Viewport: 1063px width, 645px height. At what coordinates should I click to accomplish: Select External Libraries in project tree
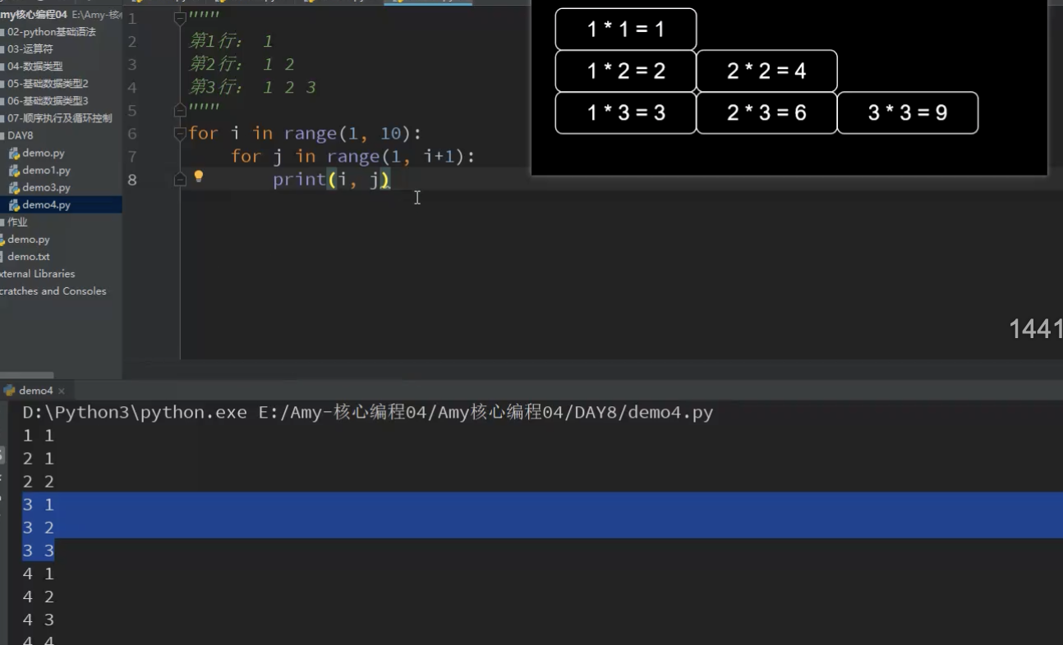[38, 274]
